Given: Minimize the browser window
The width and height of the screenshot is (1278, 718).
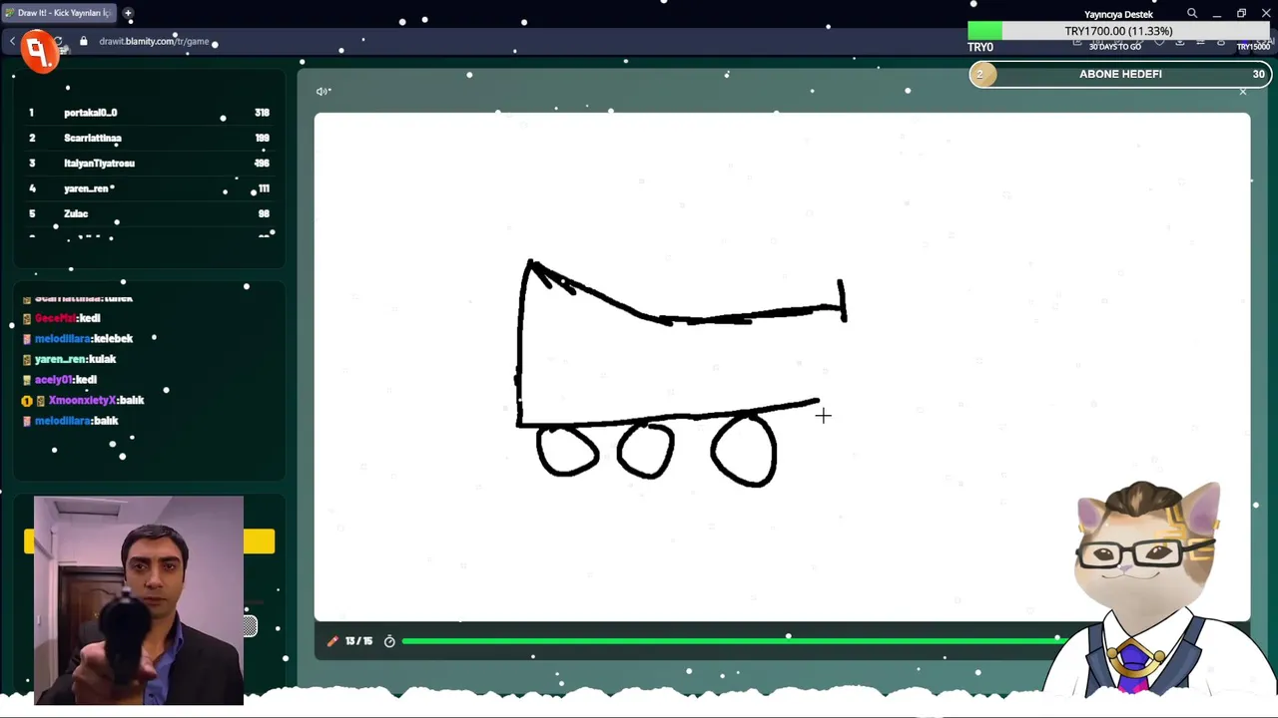Looking at the screenshot, I should coord(1216,14).
